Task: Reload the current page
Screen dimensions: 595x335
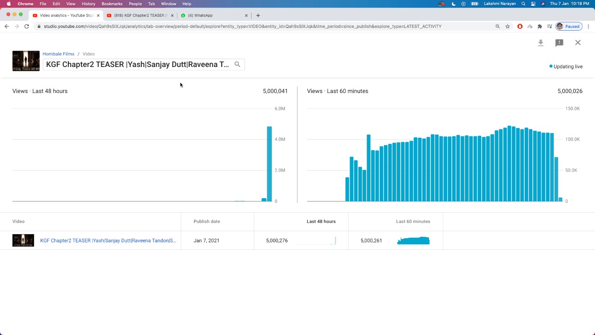Action: click(27, 27)
